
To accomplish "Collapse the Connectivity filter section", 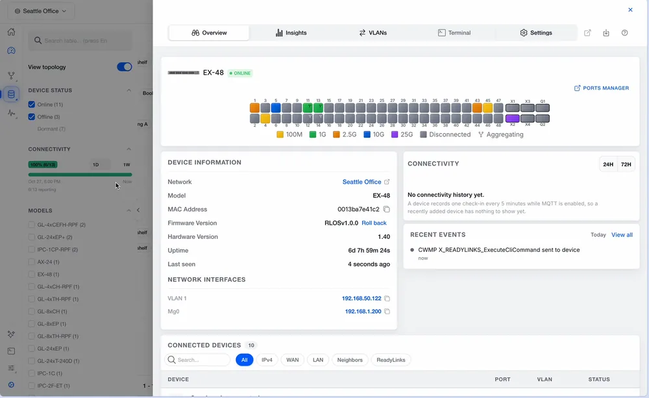I will pos(129,149).
